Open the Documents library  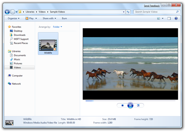(x=20, y=55)
